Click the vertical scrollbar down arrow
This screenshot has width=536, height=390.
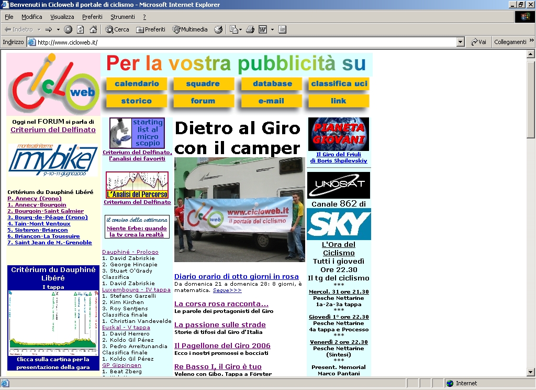pos(531,372)
